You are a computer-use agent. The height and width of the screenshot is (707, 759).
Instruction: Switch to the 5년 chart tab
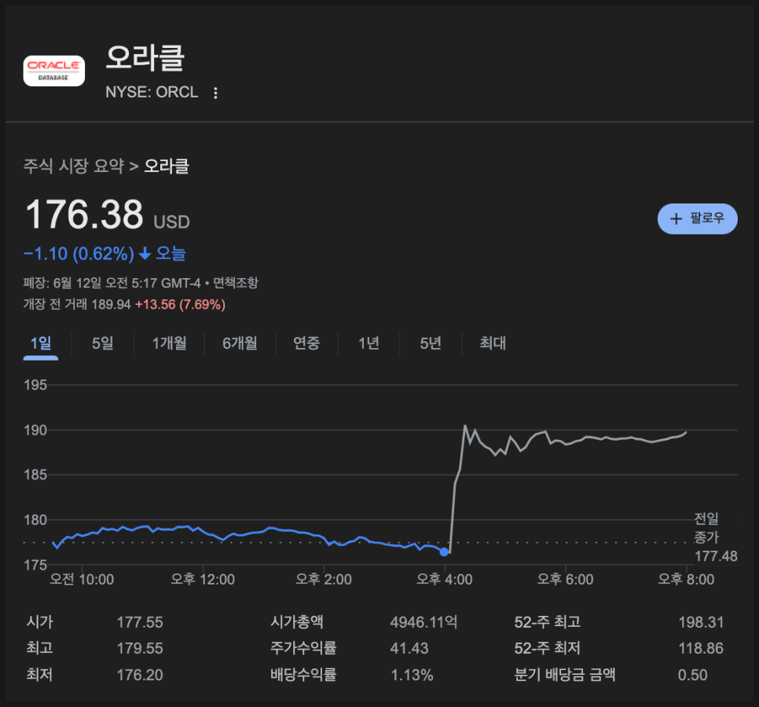point(431,343)
